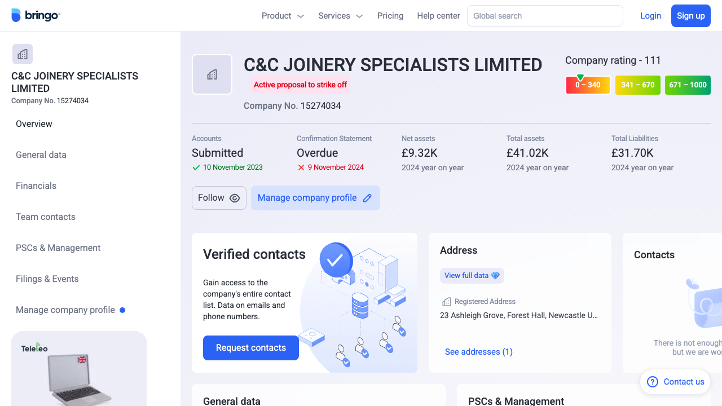Open the Financials section in the sidebar
722x406 pixels.
tap(36, 186)
